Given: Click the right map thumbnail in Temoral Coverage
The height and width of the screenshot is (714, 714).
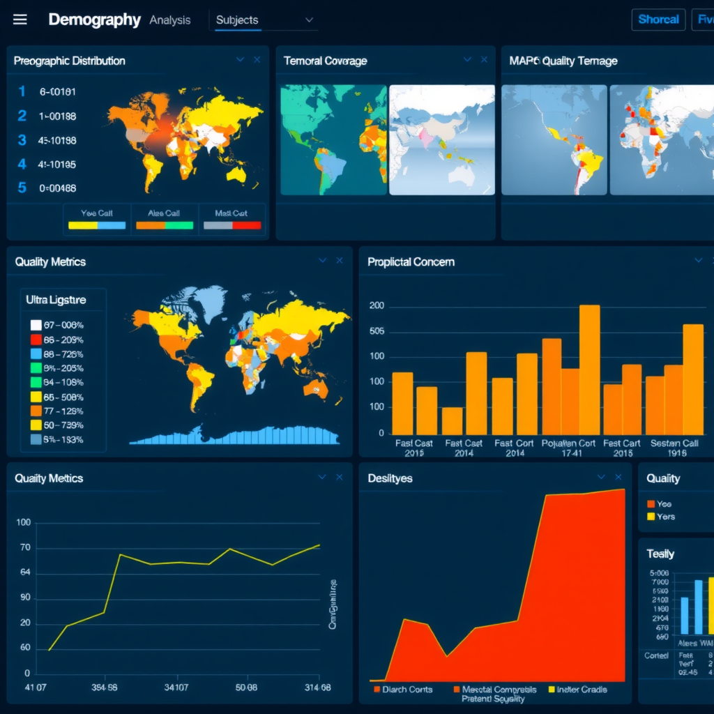Looking at the screenshot, I should tap(441, 138).
